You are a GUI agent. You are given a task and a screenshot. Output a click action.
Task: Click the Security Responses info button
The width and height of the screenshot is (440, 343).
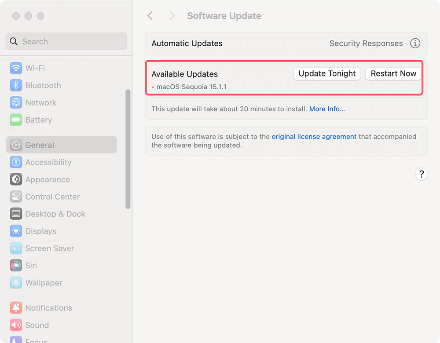pos(415,43)
